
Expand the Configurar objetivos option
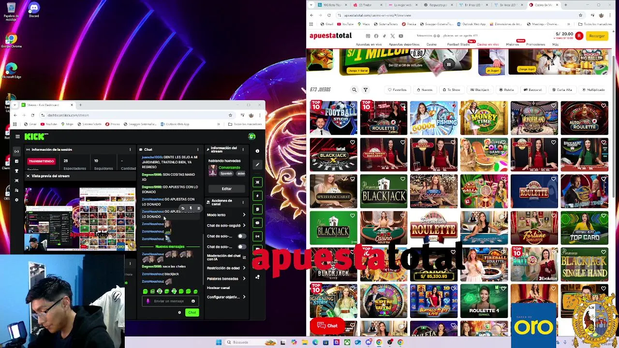[244, 297]
